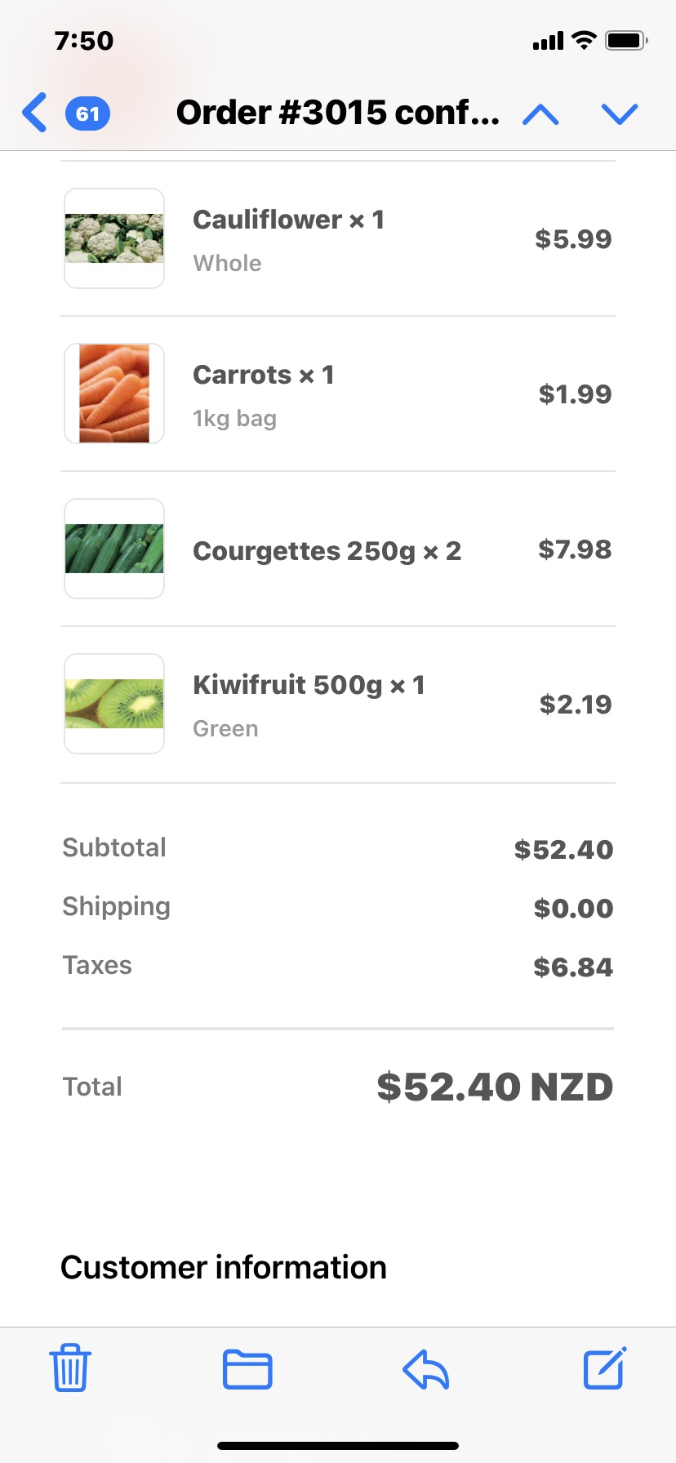Viewport: 676px width, 1463px height.
Task: Tap the trash icon to delete email
Action: click(x=70, y=1368)
